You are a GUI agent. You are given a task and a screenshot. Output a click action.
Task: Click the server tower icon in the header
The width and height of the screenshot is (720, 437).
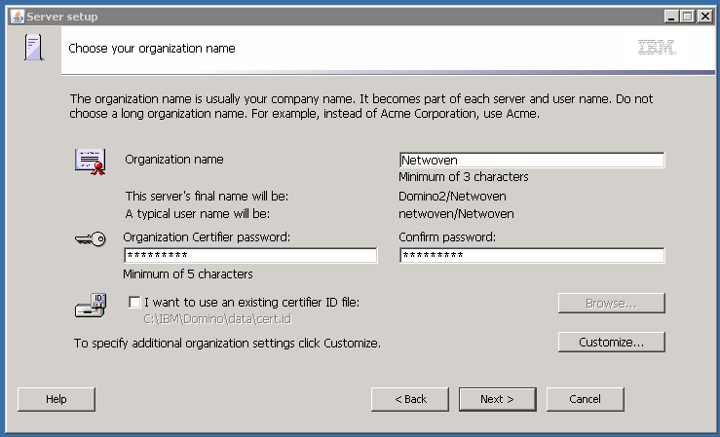pos(33,47)
